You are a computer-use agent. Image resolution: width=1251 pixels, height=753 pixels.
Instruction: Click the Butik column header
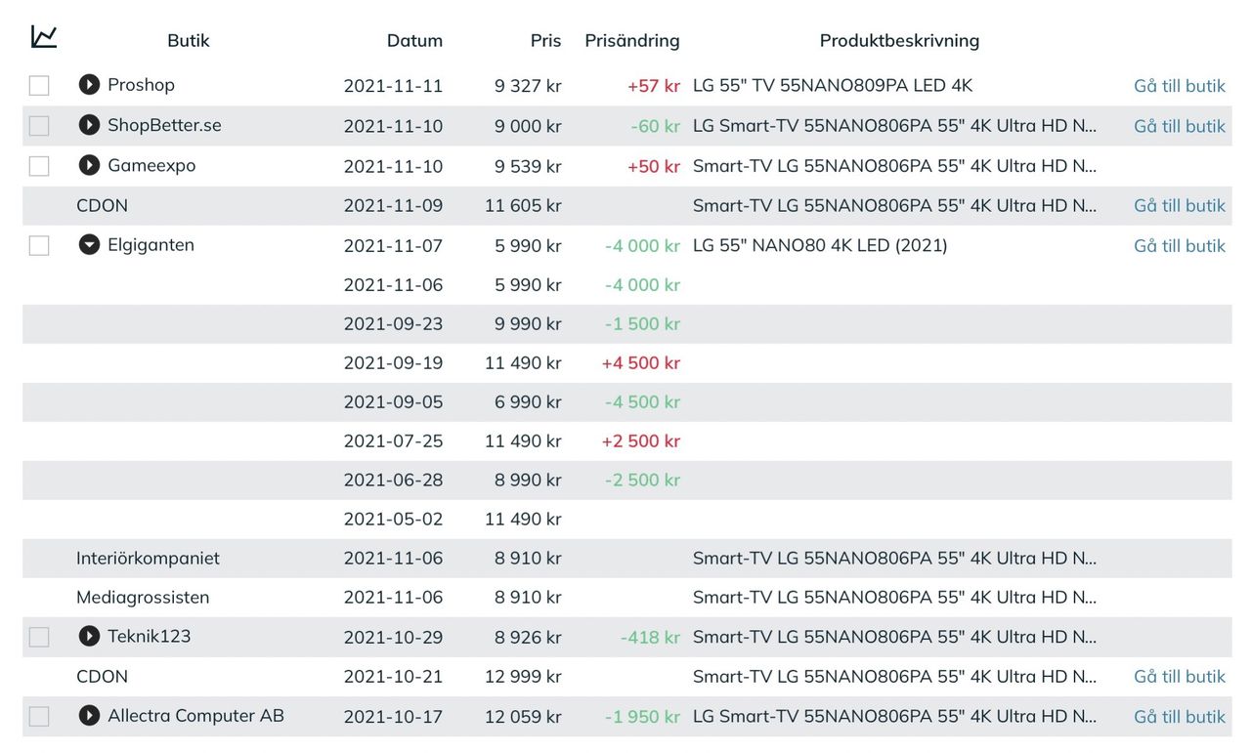(189, 41)
